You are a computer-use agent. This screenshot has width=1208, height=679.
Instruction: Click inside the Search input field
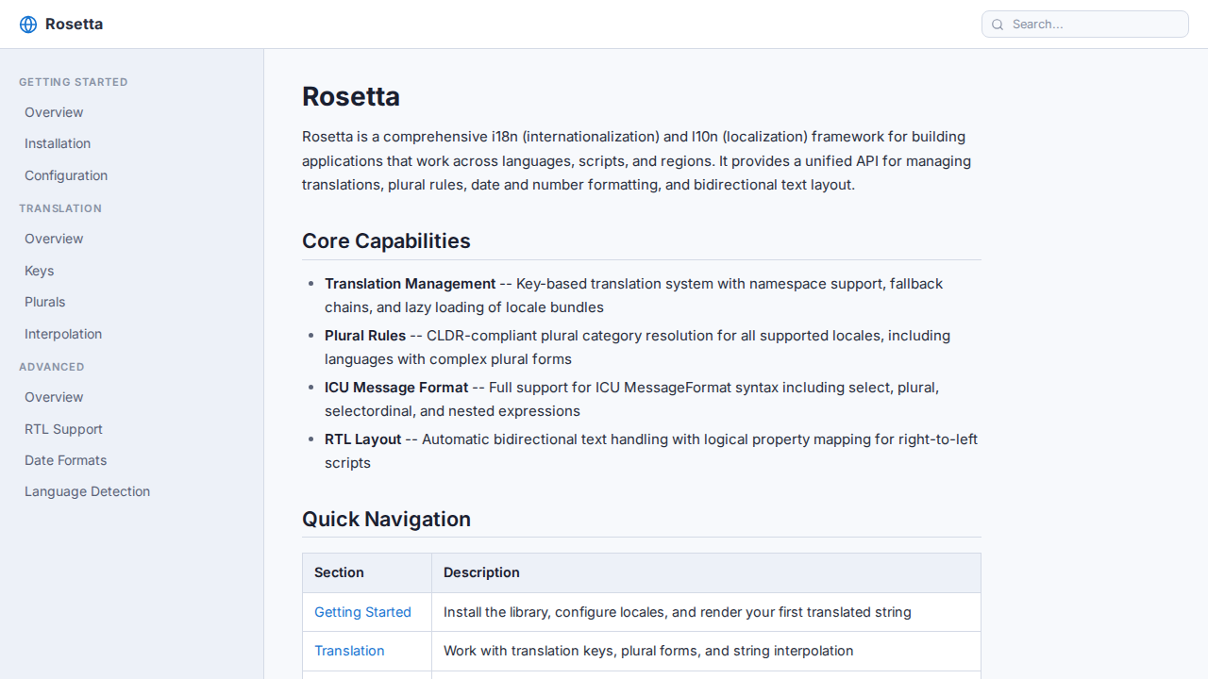1085,25
